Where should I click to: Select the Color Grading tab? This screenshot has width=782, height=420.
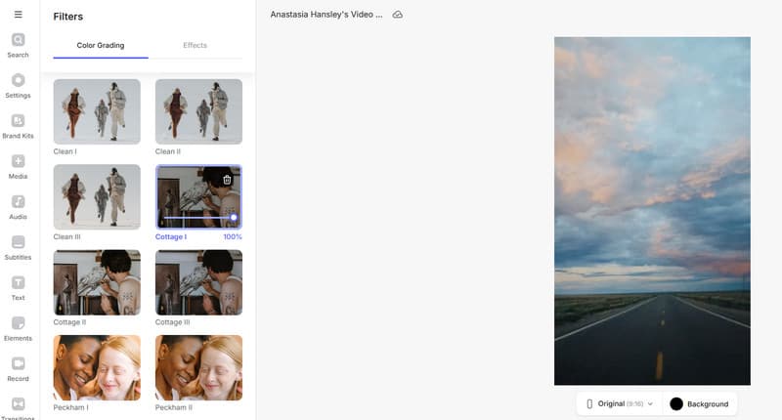(x=100, y=46)
